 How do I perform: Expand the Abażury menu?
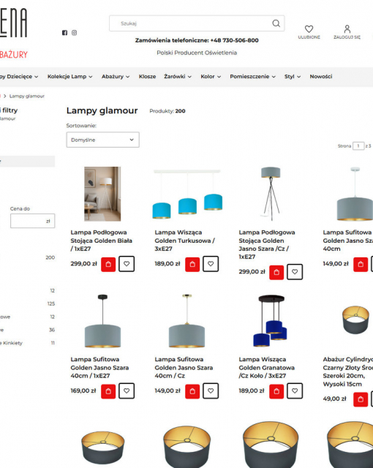[x=116, y=77]
